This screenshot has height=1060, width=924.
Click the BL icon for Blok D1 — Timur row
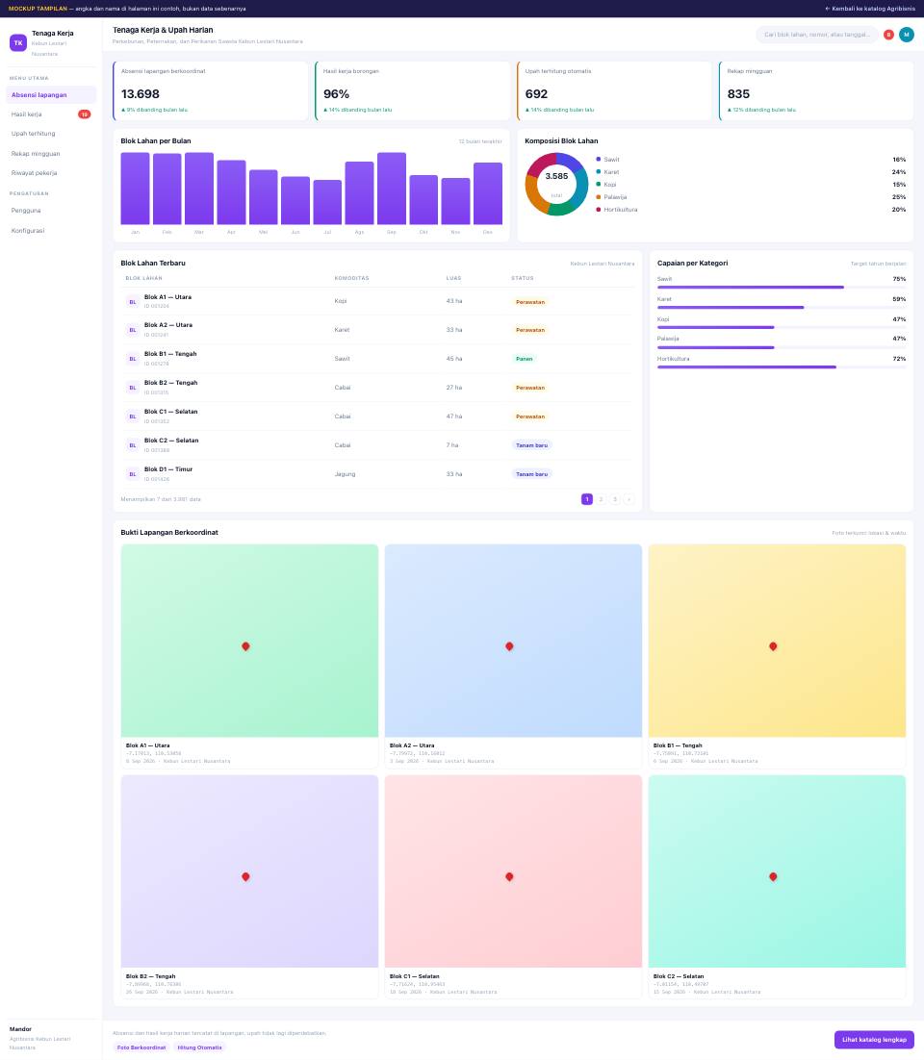[x=133, y=474]
